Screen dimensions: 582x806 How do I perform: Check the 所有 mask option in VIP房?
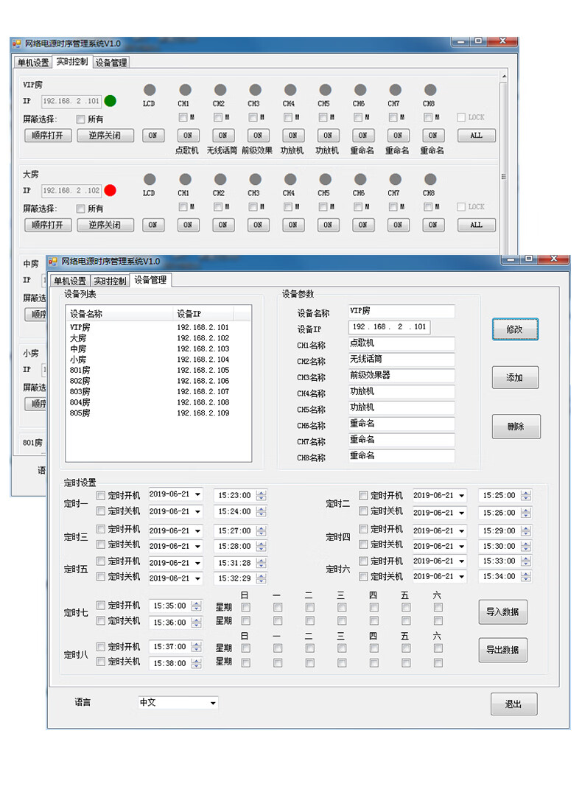pyautogui.click(x=81, y=119)
